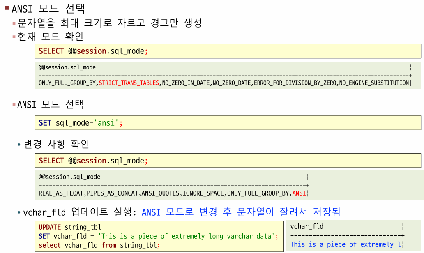Image resolution: width=424 pixels, height=253 pixels.
Task: Click 'ERROR_FOR_DIVISION_BY_ZERO' in the result
Action: coord(295,83)
